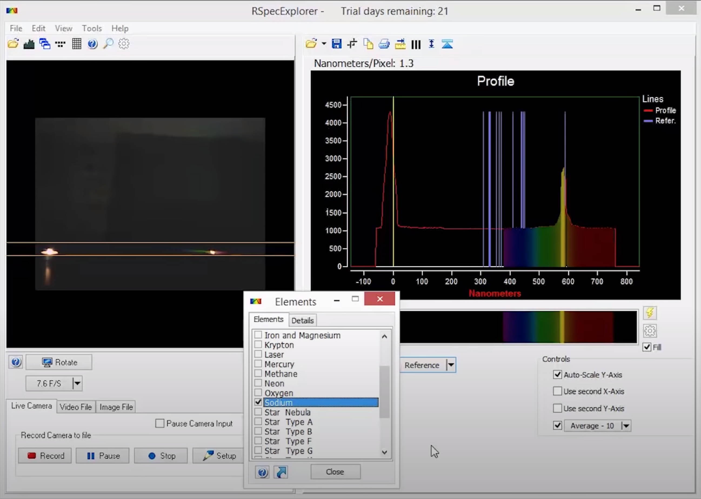Screen dimensions: 701x499
Task: Open the Tools menu
Action: (92, 28)
